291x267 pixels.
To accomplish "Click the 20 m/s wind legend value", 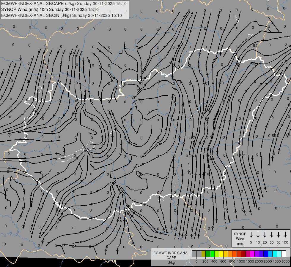I will tap(265, 242).
